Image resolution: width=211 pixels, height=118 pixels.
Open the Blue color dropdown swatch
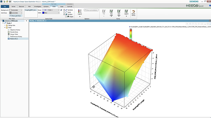click(51, 13)
